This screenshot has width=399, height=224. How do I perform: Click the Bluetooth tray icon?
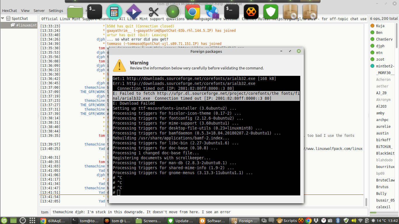pyautogui.click(x=338, y=220)
